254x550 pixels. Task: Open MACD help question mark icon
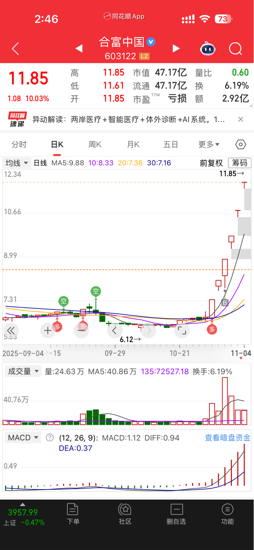point(50,438)
